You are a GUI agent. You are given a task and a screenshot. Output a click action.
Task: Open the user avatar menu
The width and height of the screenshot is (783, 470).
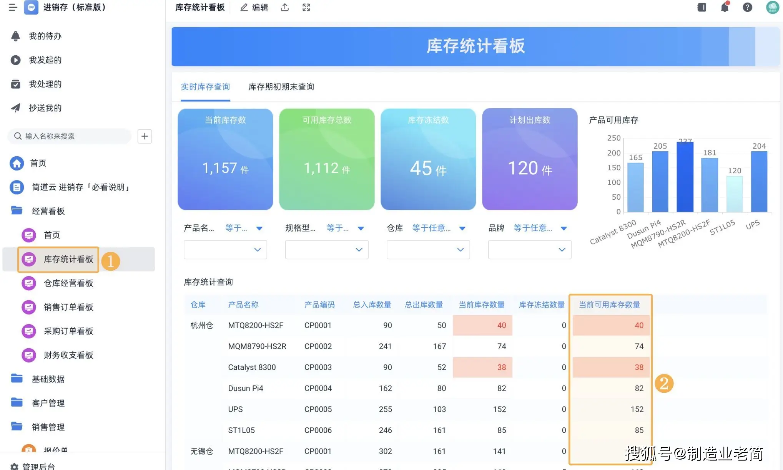[x=773, y=7]
